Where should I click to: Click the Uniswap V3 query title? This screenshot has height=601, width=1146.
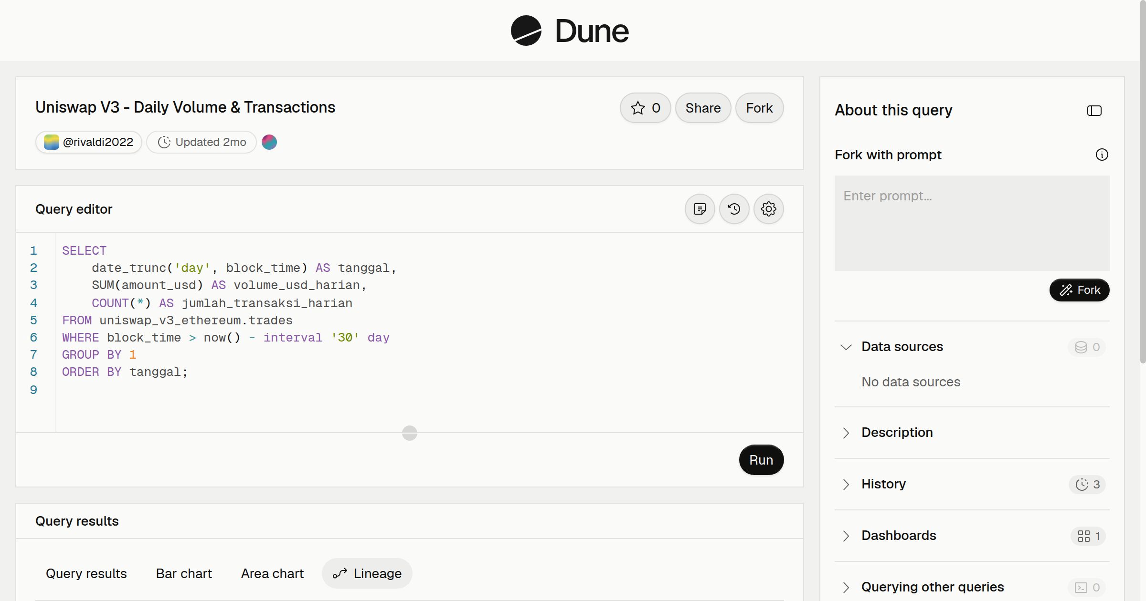click(x=185, y=107)
